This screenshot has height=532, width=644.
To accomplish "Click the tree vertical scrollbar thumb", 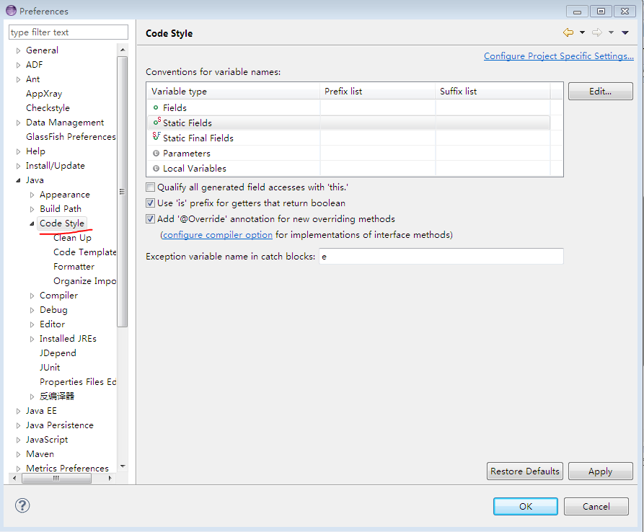I will [x=122, y=192].
